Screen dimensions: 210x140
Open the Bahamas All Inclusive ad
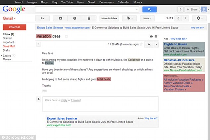pyautogui.click(x=179, y=60)
